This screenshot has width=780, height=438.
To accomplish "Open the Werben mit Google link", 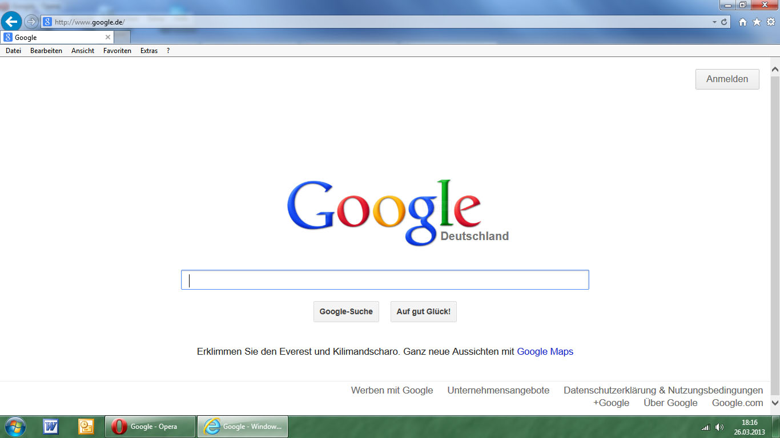I will [x=392, y=391].
